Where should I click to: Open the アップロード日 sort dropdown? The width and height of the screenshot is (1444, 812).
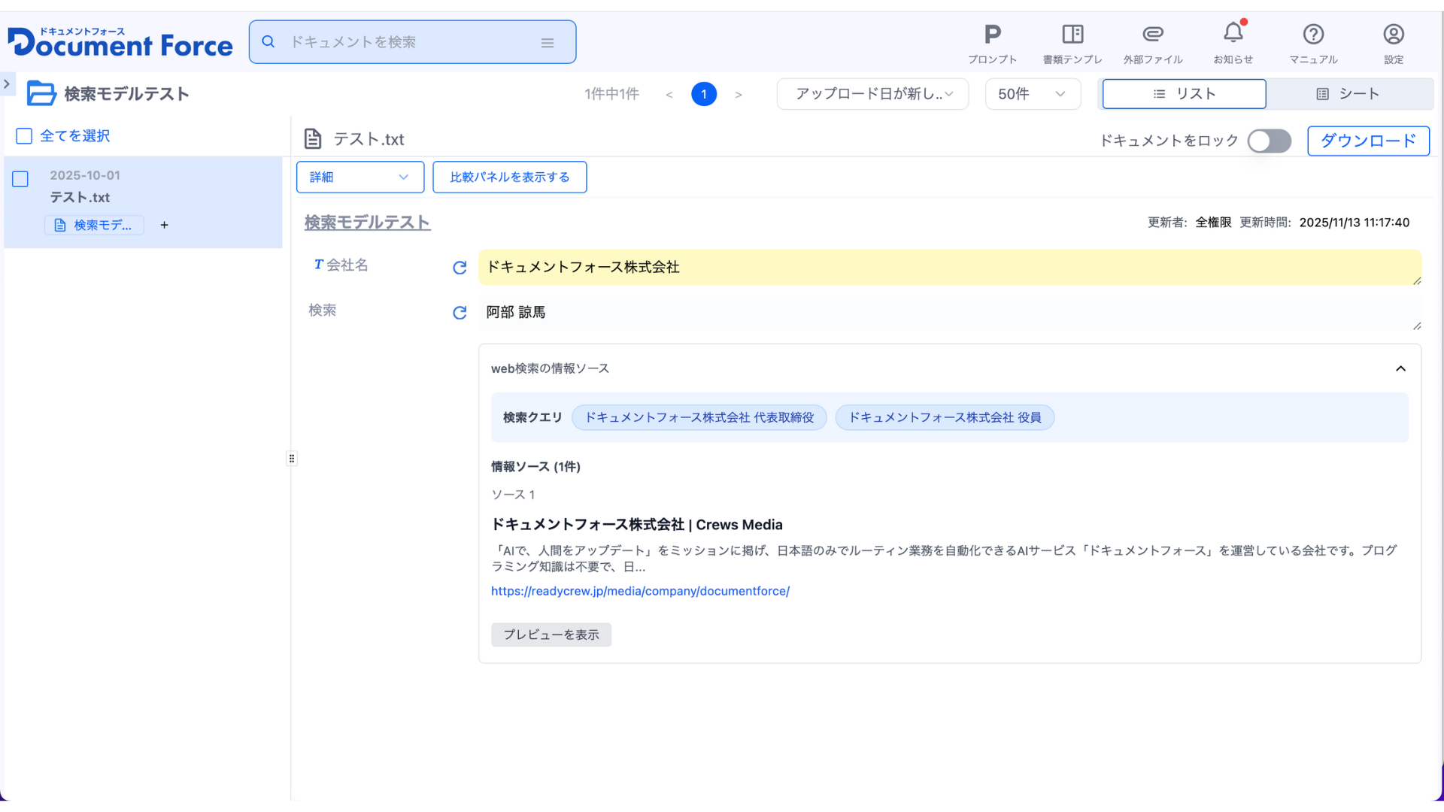click(x=872, y=94)
